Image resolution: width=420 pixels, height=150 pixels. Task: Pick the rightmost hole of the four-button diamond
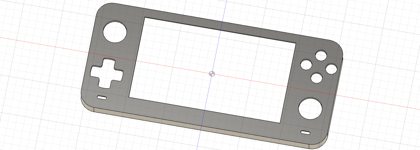coord(331,69)
